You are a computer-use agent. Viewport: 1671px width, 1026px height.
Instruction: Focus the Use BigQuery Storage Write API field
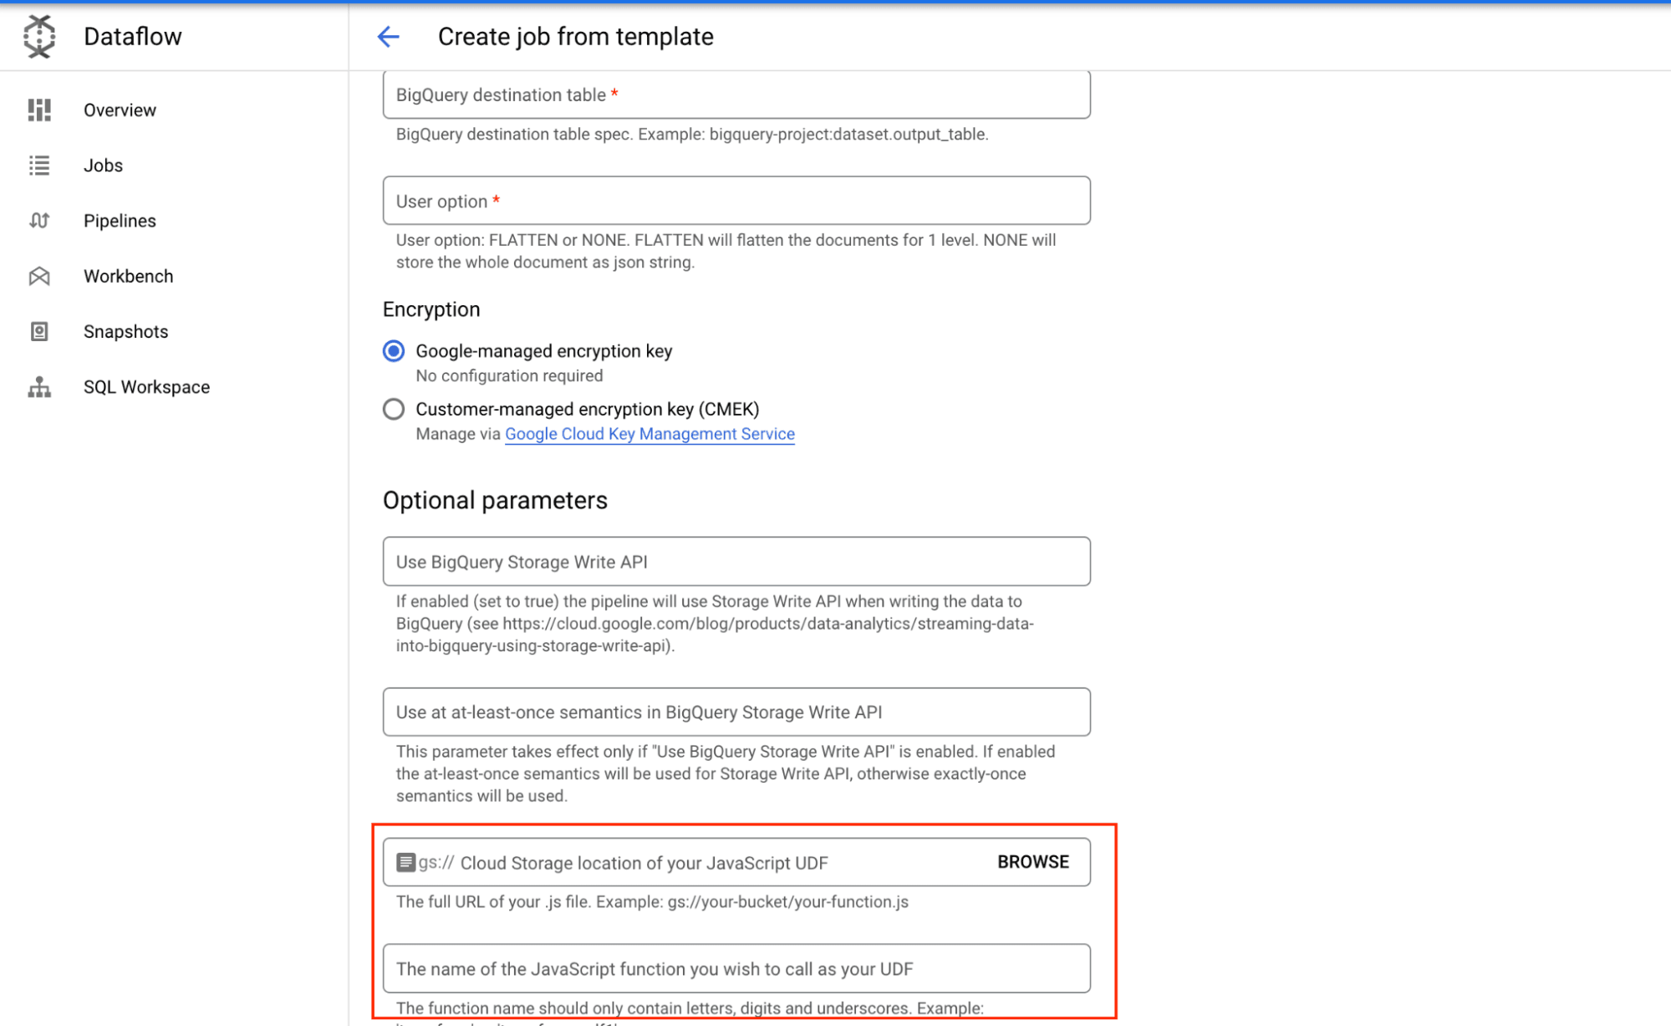736,562
